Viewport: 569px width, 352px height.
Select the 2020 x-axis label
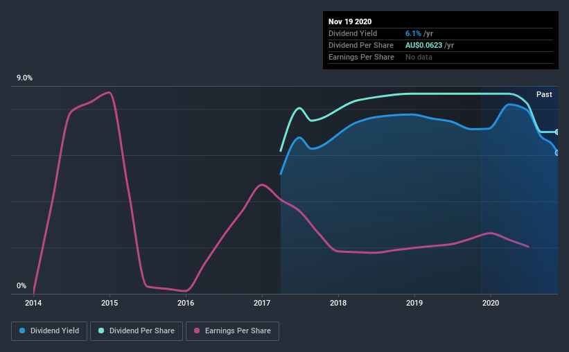490,303
